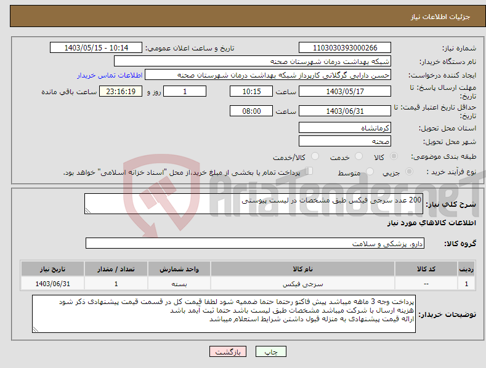Click the واحد شمارش column header
The image size is (486, 368).
pyautogui.click(x=179, y=269)
